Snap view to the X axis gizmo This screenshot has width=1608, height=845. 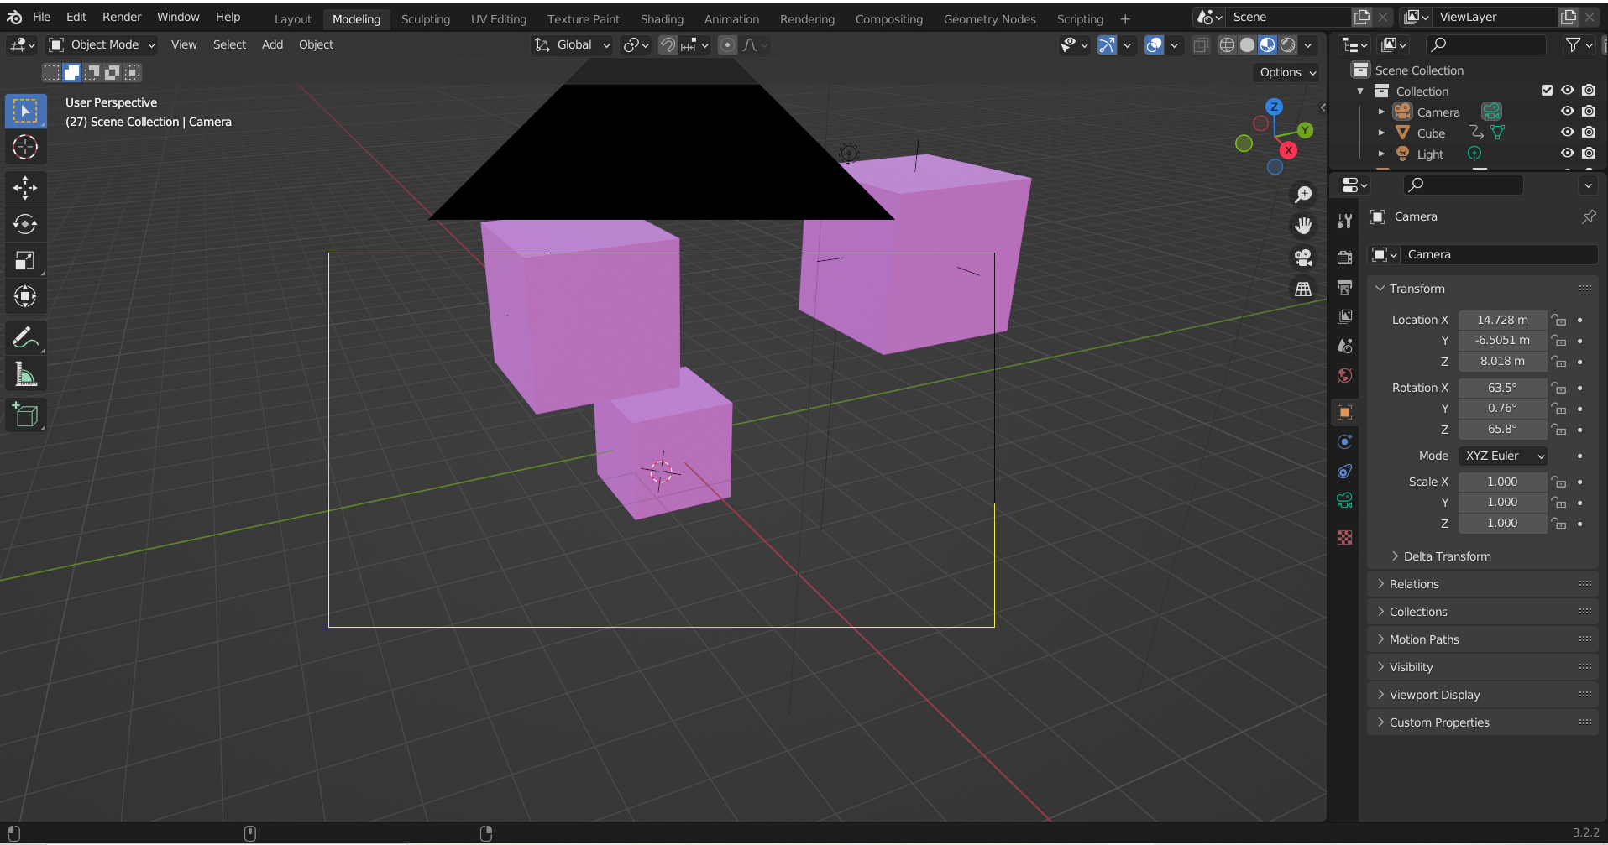coord(1288,151)
